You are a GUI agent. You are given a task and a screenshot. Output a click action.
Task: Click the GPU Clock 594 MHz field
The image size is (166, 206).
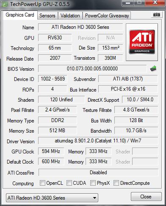click(51, 151)
